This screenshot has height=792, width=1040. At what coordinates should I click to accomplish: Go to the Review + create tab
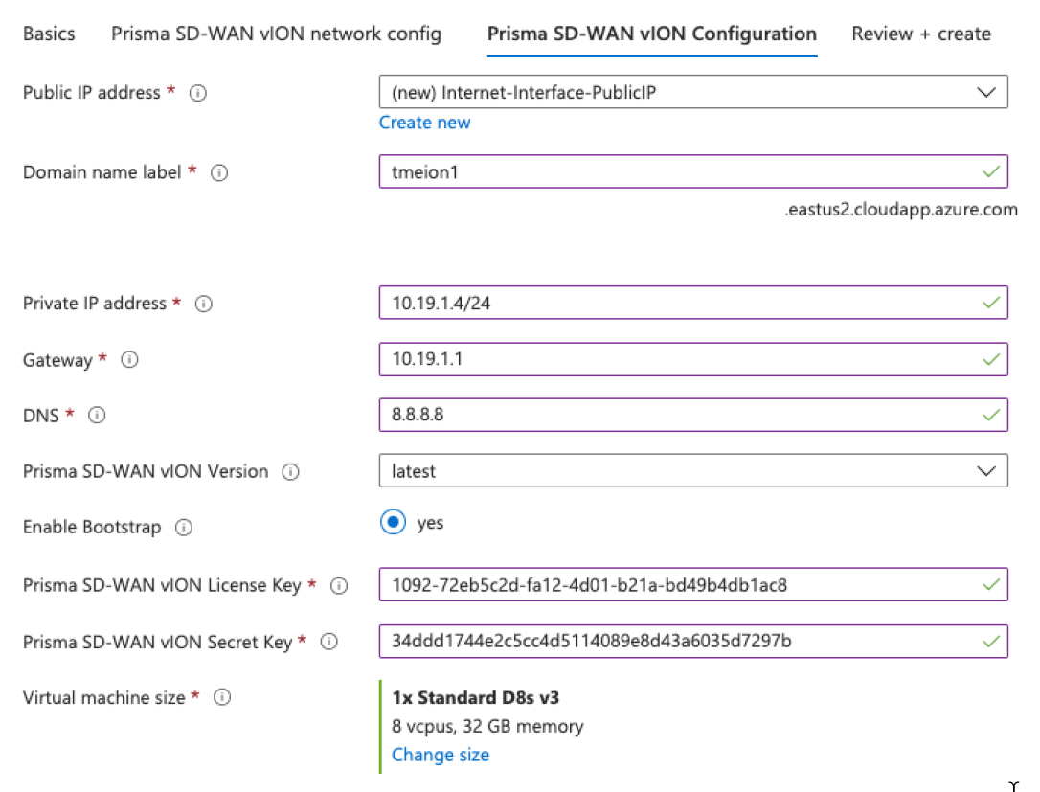point(921,34)
